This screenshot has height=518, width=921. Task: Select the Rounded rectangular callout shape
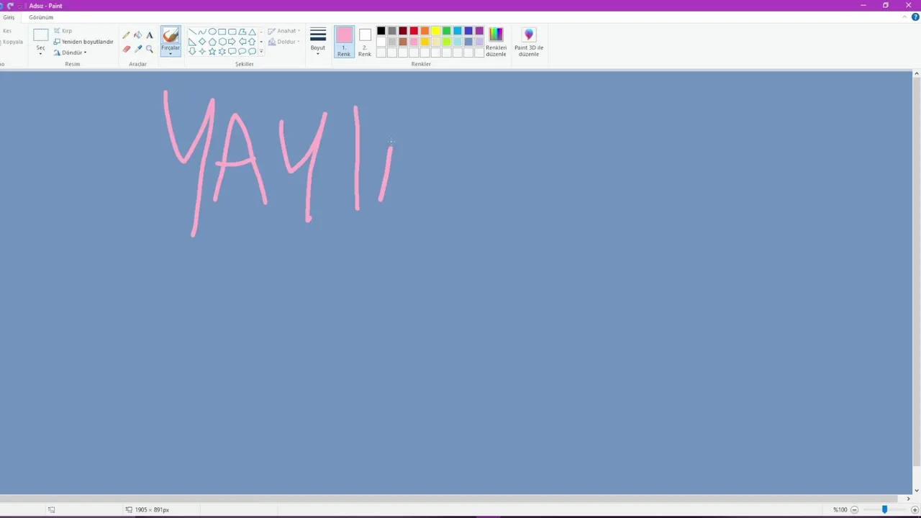232,51
